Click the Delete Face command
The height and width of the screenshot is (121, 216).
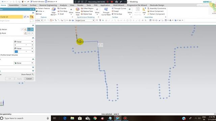coord(86,14)
